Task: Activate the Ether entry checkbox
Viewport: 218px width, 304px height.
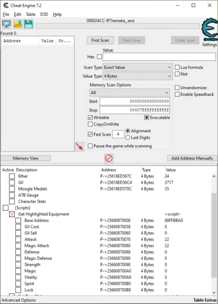Action: pyautogui.click(x=12, y=176)
